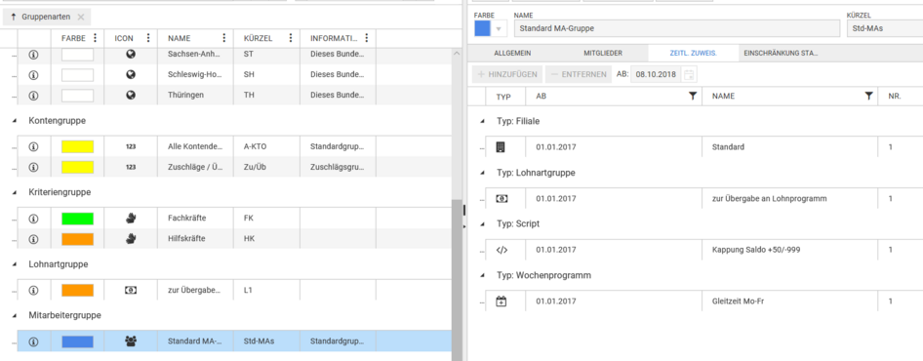The image size is (923, 361).
Task: Switch to the ALLGEMEIN tab
Action: coord(512,53)
